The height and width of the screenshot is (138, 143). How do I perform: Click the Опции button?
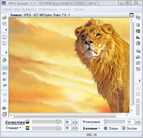coord(111,128)
